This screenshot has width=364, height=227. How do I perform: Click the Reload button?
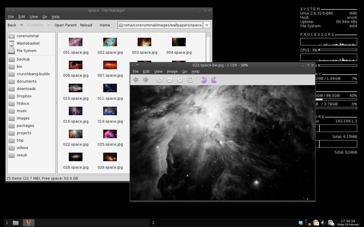[x=86, y=25]
